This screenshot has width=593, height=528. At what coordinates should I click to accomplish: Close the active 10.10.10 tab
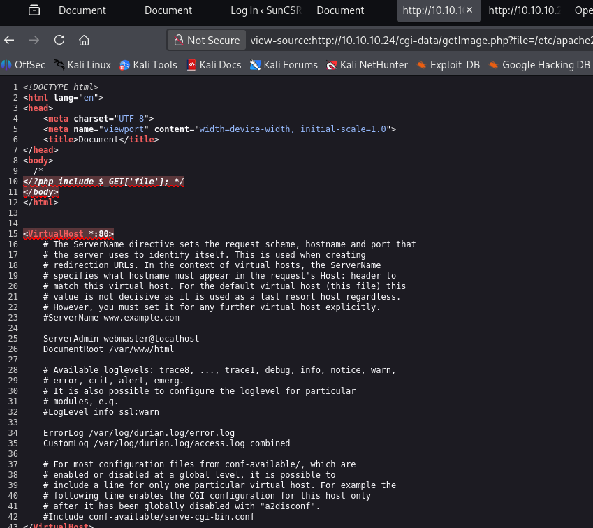click(x=469, y=10)
